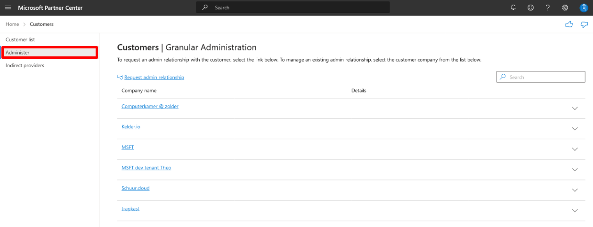The width and height of the screenshot is (593, 227).
Task: Open the settings gear icon
Action: (565, 8)
